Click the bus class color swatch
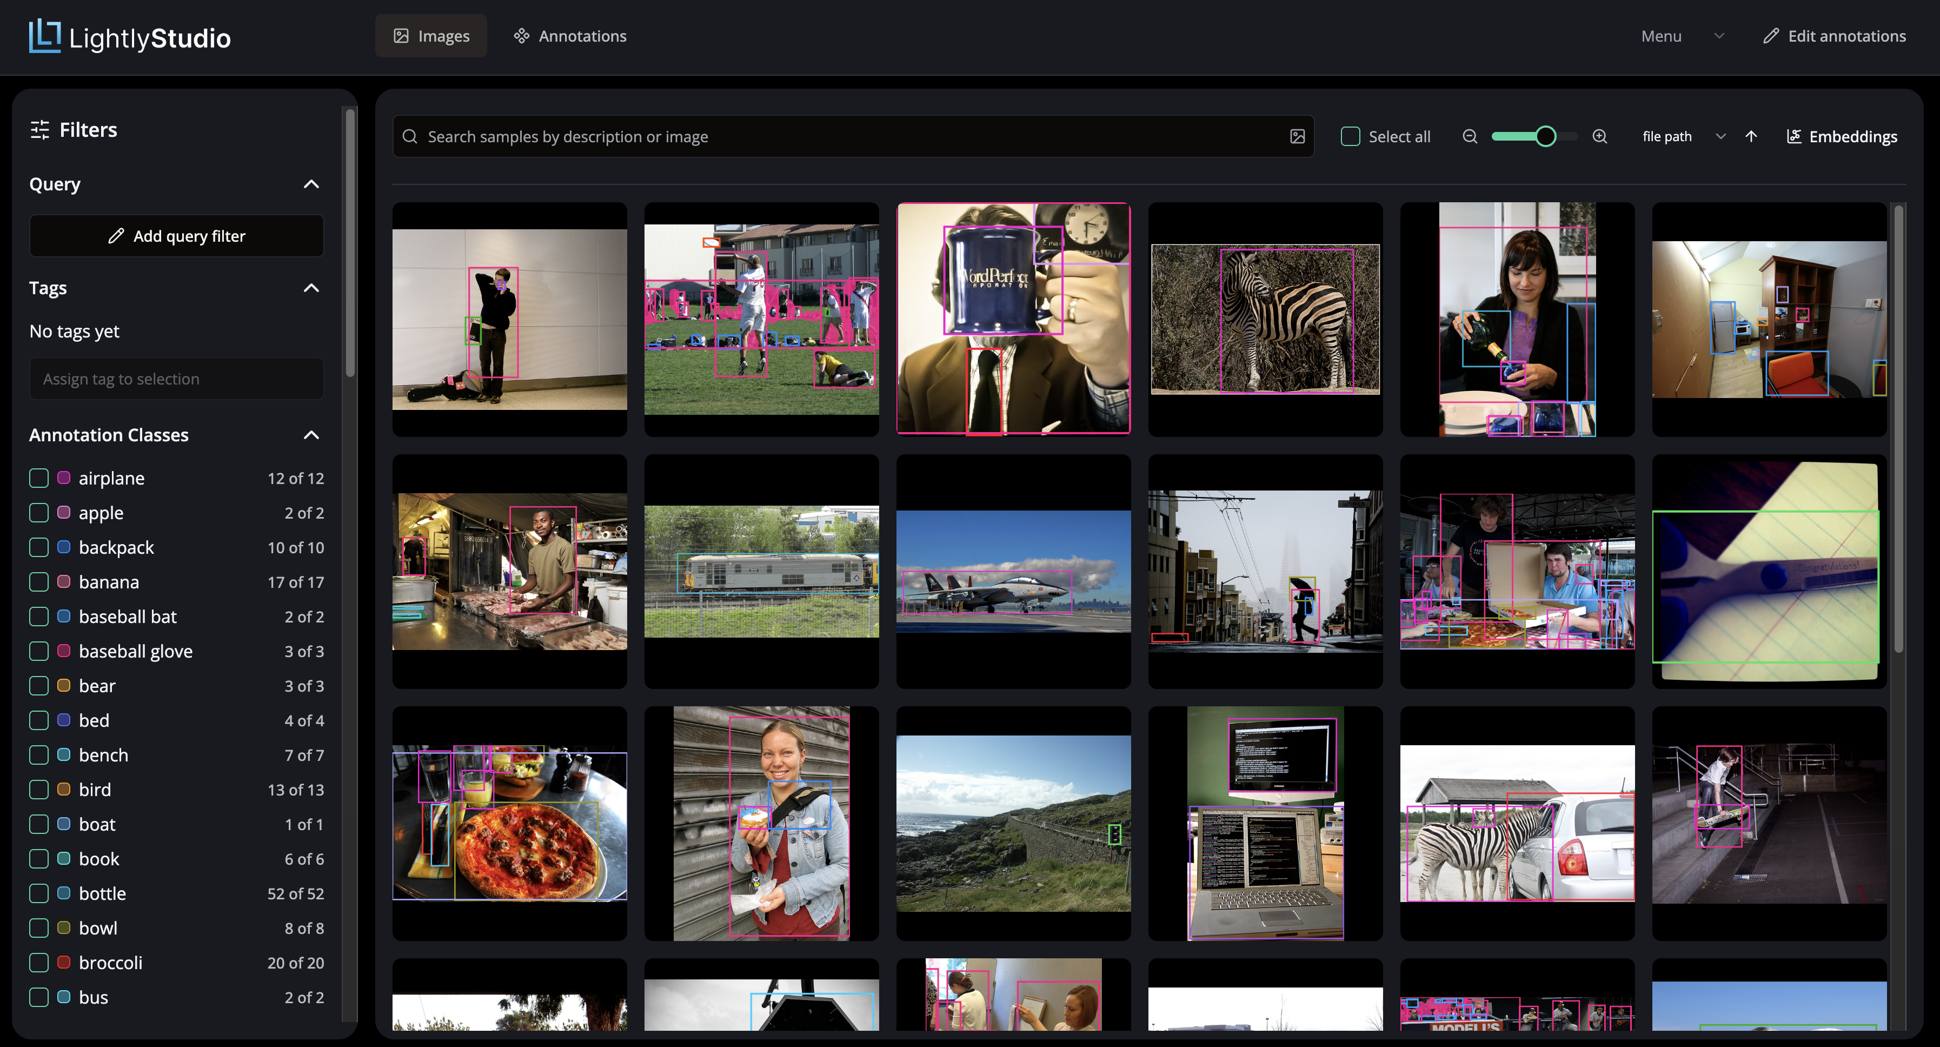1940x1047 pixels. [x=64, y=997]
